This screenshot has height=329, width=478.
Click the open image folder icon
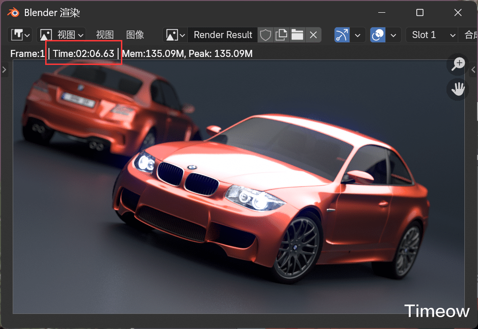pos(297,35)
